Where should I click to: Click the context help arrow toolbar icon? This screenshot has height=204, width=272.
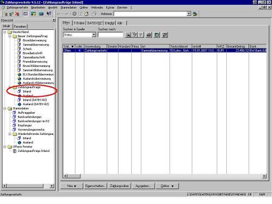pyautogui.click(x=49, y=14)
